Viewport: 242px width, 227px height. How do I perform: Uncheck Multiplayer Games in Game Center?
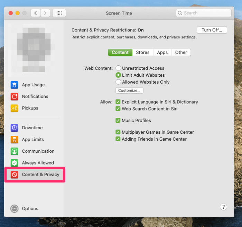click(x=118, y=132)
